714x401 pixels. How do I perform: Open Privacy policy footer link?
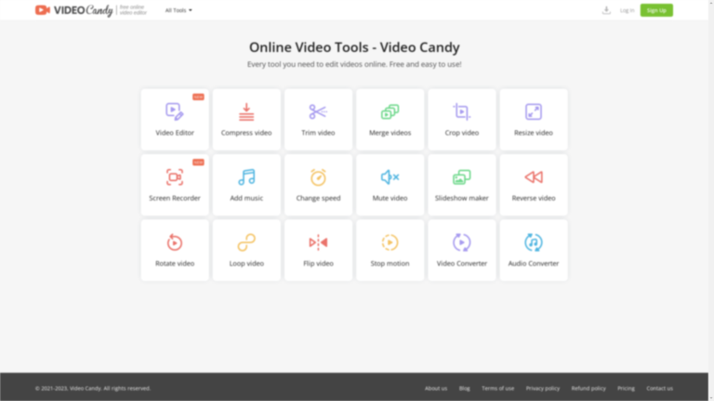[x=542, y=388]
